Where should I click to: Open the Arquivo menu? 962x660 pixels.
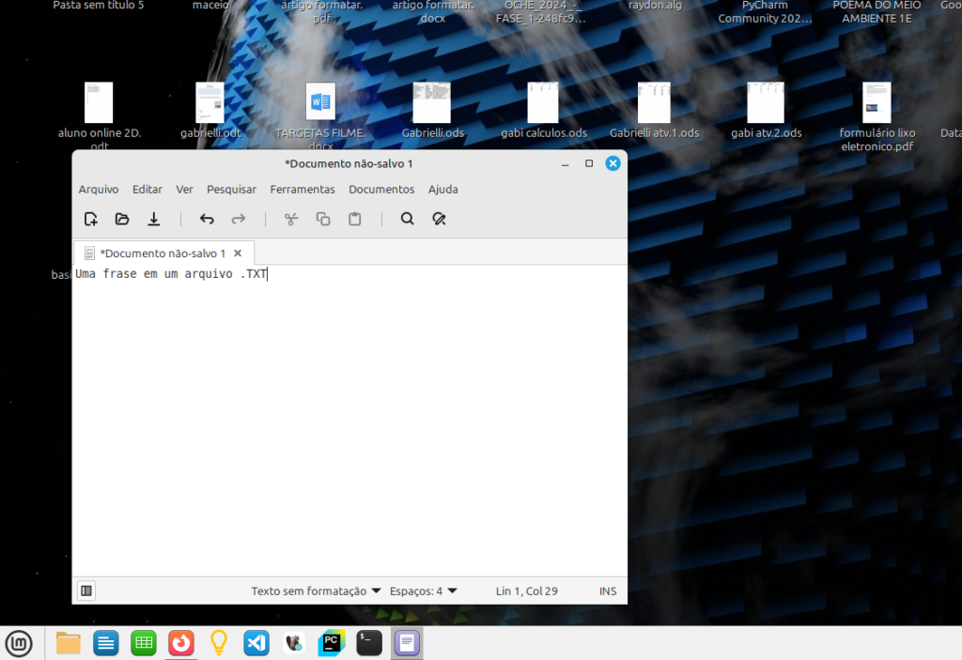99,189
